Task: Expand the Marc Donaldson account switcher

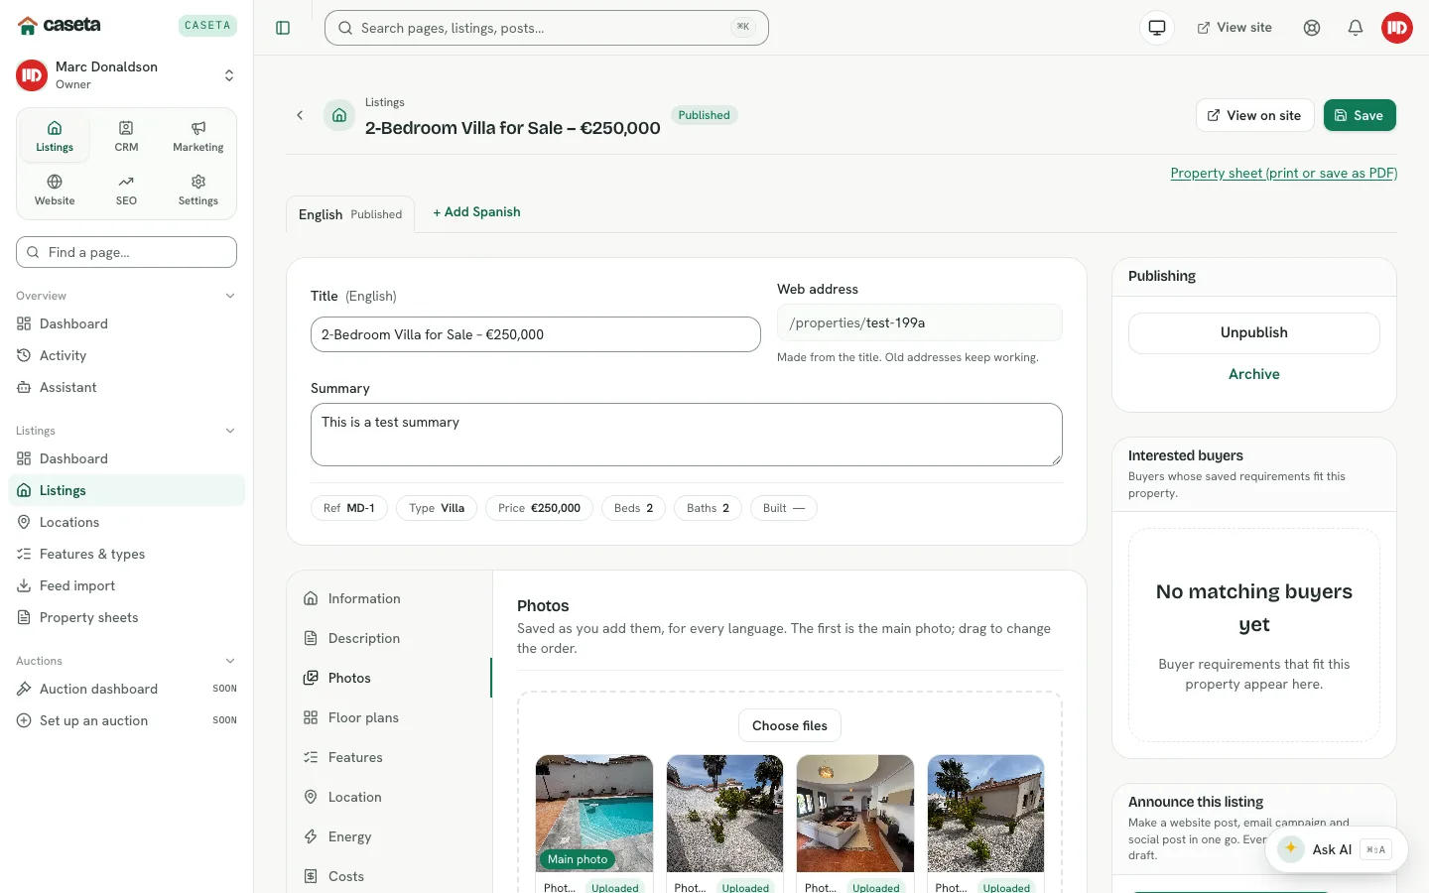Action: click(126, 75)
